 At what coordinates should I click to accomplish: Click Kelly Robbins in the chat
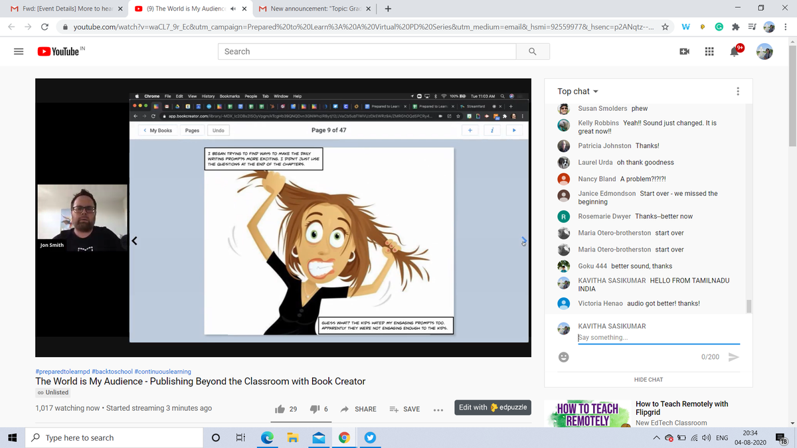click(x=598, y=123)
